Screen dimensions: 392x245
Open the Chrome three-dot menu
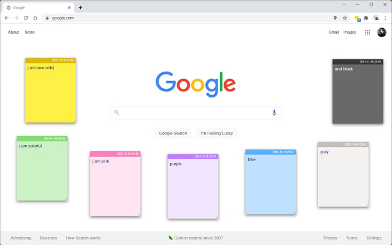coord(385,18)
